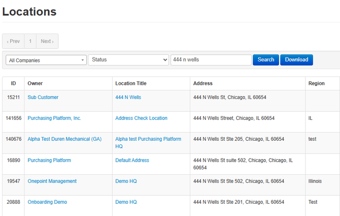Open the All Companies dropdown
Viewport: 340px width, 216px height.
coord(46,60)
